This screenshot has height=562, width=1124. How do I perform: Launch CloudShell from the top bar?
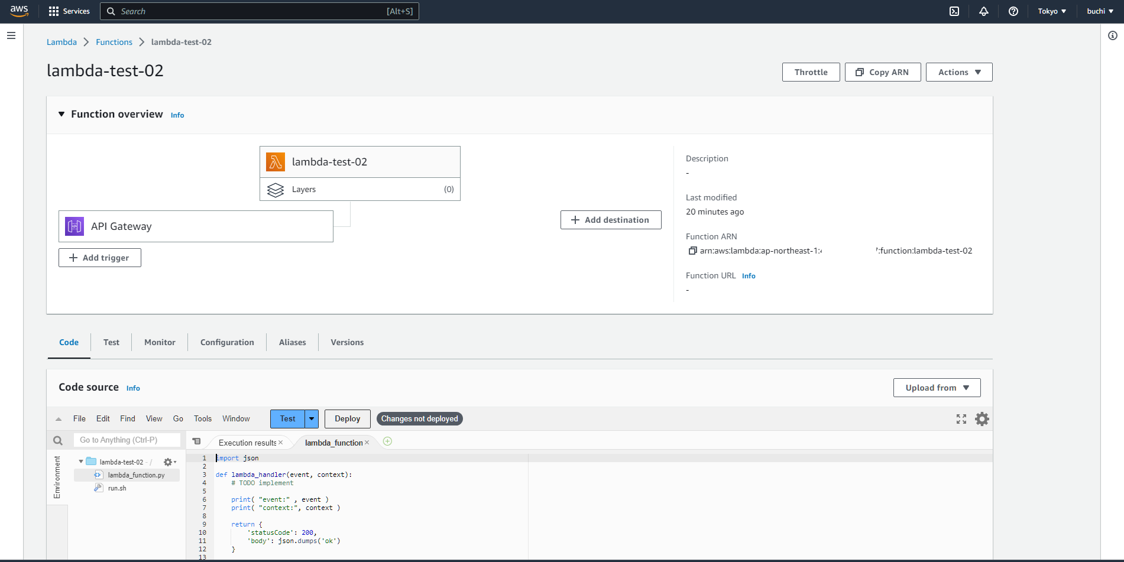[x=954, y=11]
